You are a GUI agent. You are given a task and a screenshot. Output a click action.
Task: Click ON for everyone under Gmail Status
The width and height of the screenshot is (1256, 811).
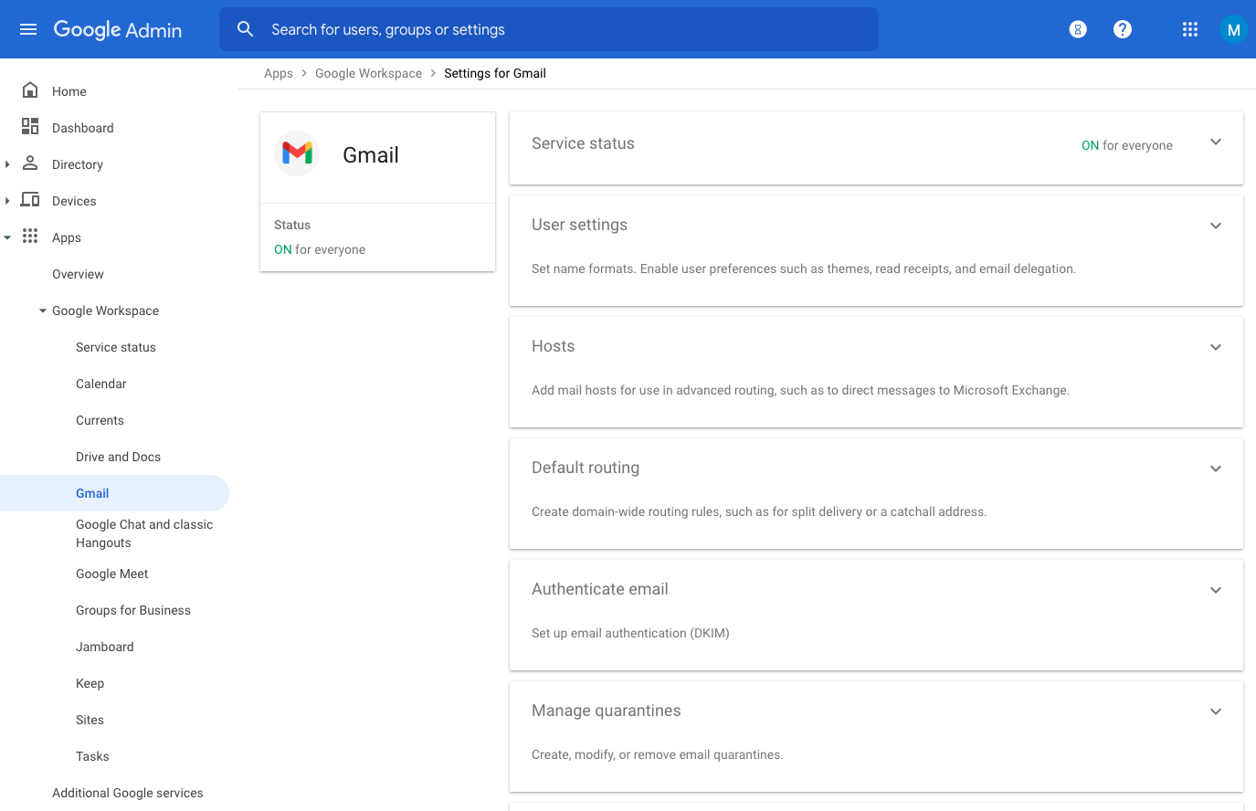click(320, 249)
